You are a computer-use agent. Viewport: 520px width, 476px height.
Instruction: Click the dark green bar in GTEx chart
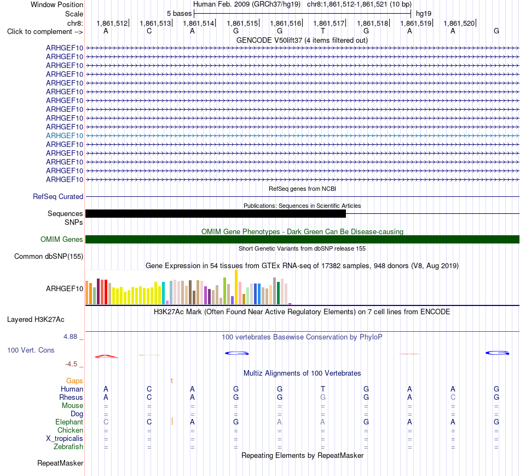point(278,293)
